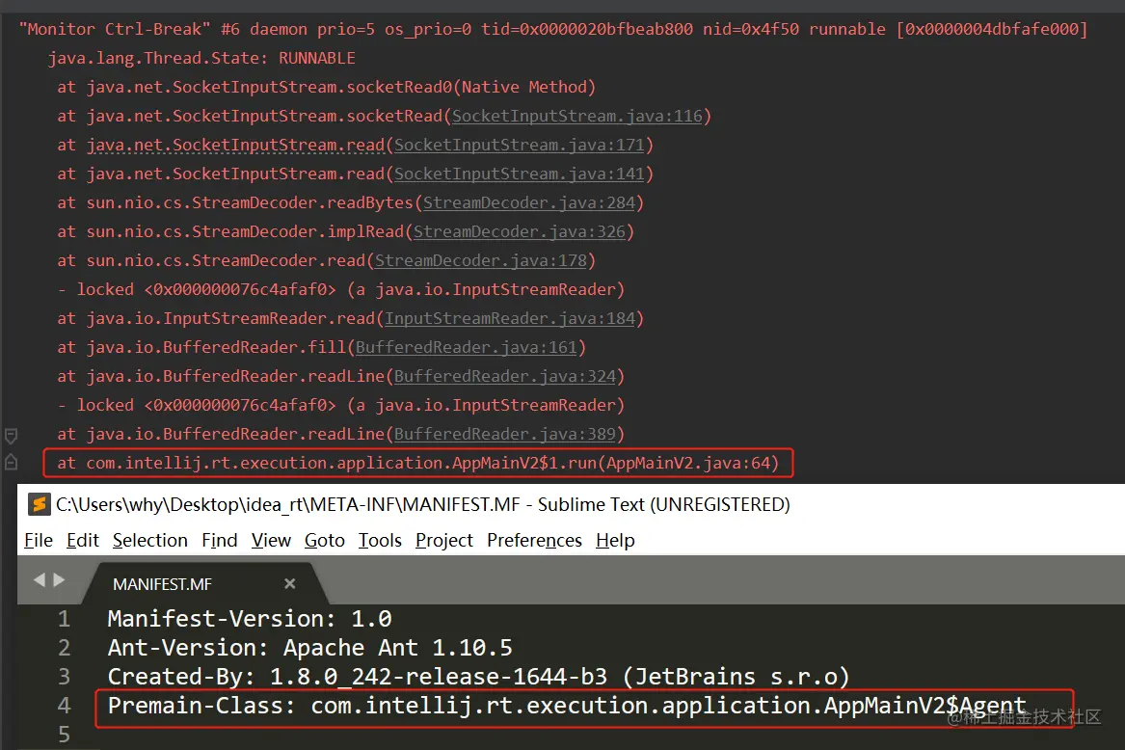Click line number 4 in the gutter

(64, 706)
